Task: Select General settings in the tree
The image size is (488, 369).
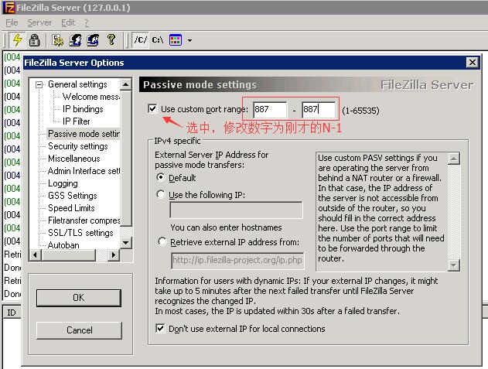Action: (x=77, y=84)
